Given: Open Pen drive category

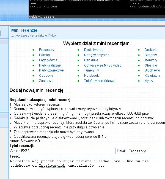Looking at the screenshot, I should 91,60.
